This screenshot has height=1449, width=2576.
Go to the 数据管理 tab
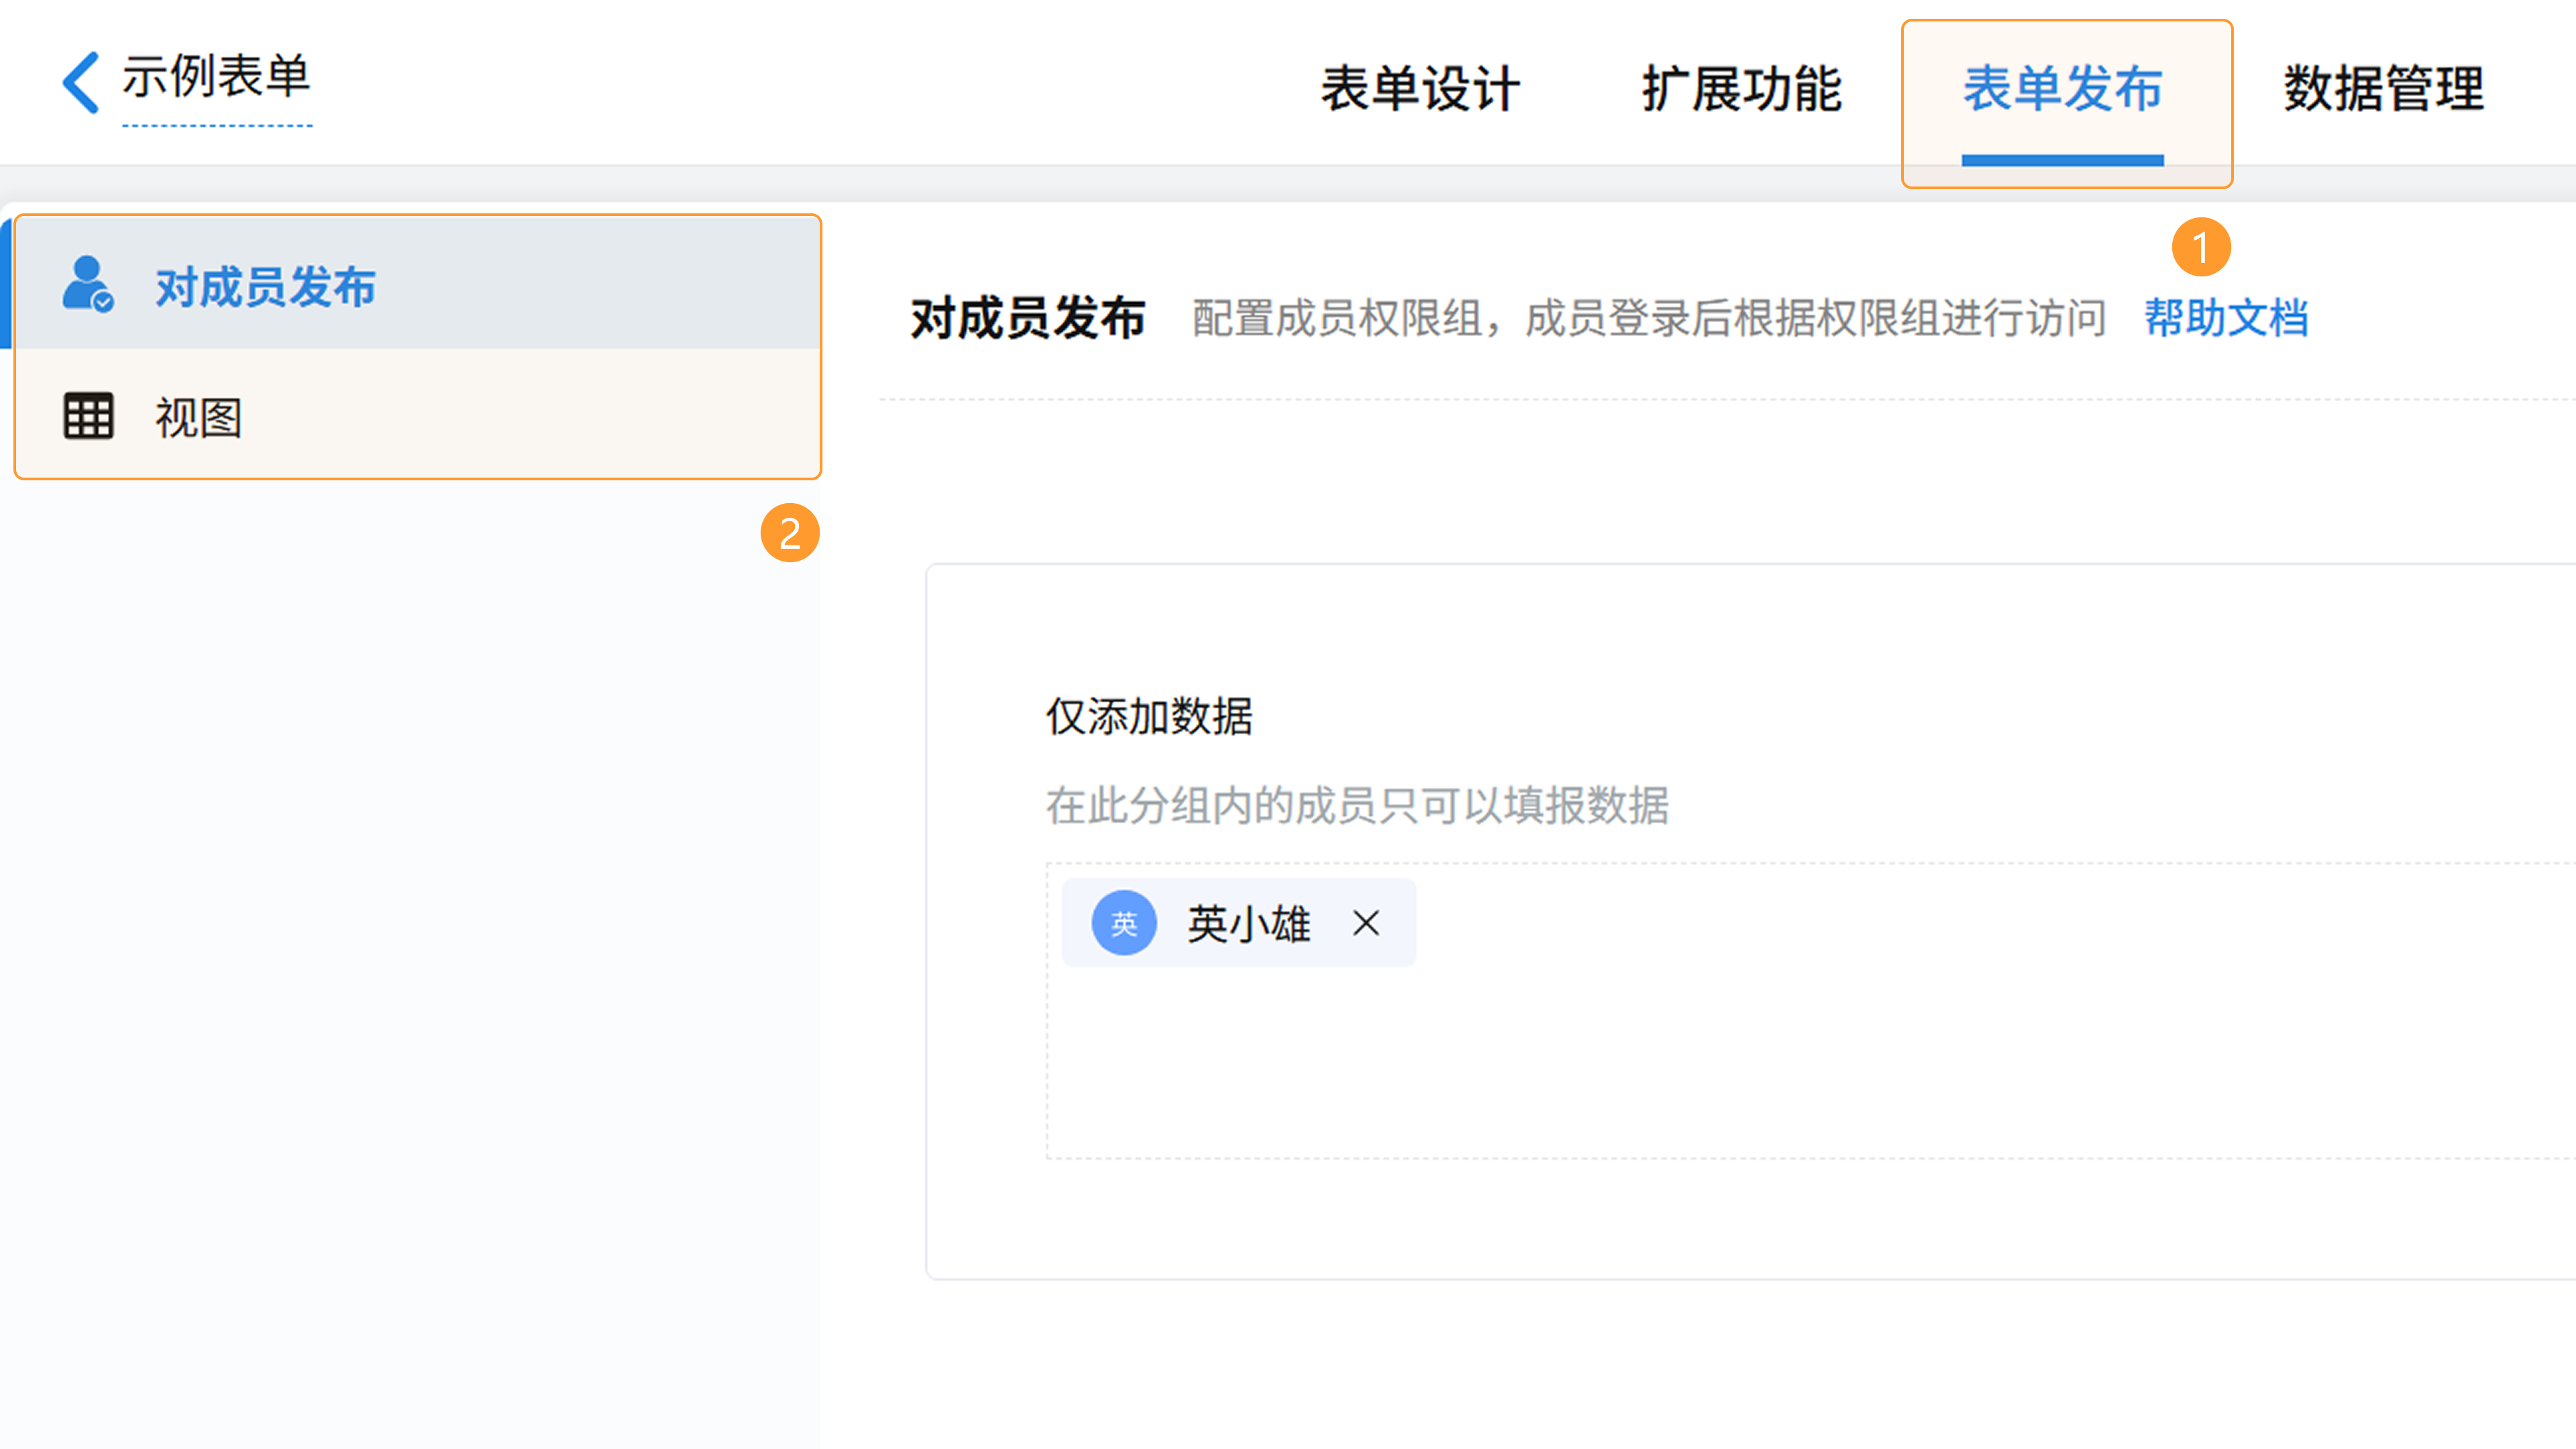[2383, 88]
